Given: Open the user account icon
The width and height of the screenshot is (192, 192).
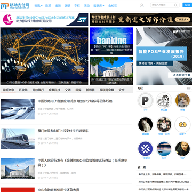Looking at the screenshot, I should [x=141, y=5].
